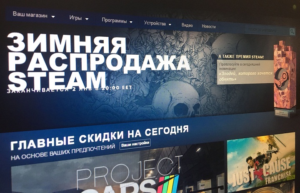Click the Главные скидки на сегодня heading
300x193 pixels.
(100, 137)
